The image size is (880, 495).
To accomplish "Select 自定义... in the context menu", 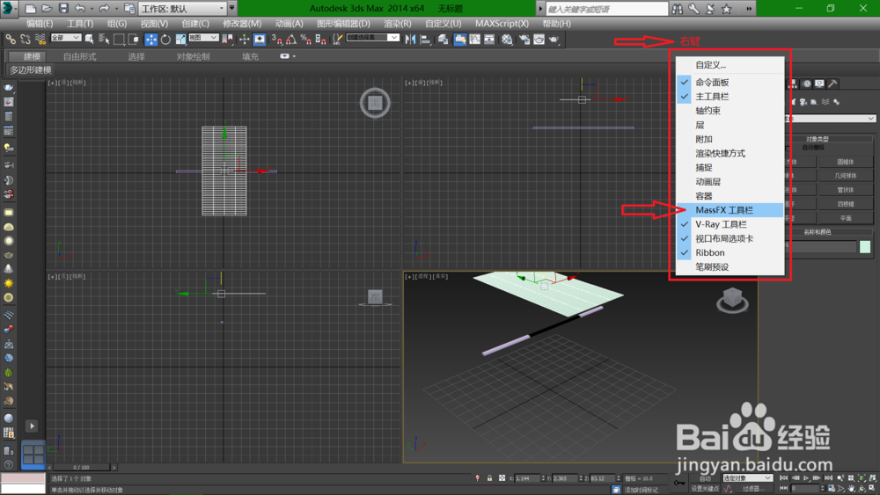I will pyautogui.click(x=730, y=65).
